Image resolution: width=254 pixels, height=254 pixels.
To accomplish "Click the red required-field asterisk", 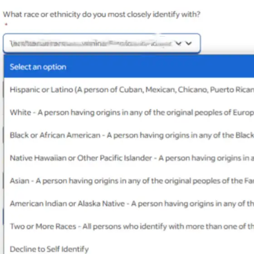I will pos(6,24).
